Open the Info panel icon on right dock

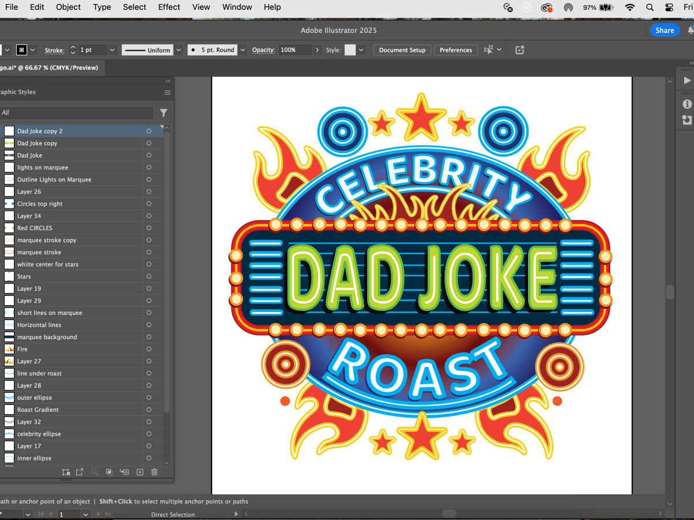point(687,104)
